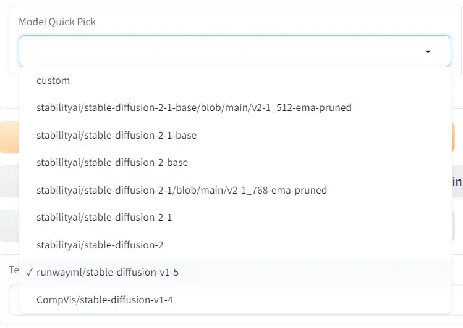Click the partially hidden "Te" label

coord(13,270)
